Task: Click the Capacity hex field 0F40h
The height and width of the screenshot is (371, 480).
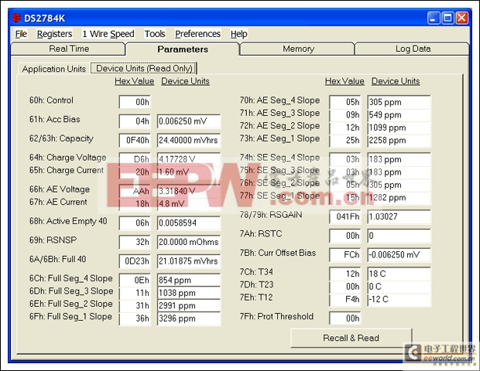Action: tap(135, 140)
